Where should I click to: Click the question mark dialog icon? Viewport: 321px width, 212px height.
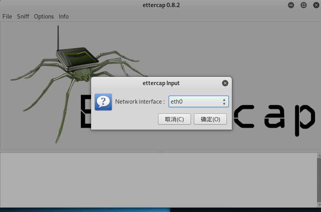coord(103,102)
